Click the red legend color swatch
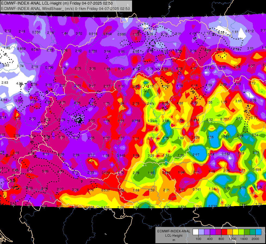The image size is (266, 244). click(224, 232)
